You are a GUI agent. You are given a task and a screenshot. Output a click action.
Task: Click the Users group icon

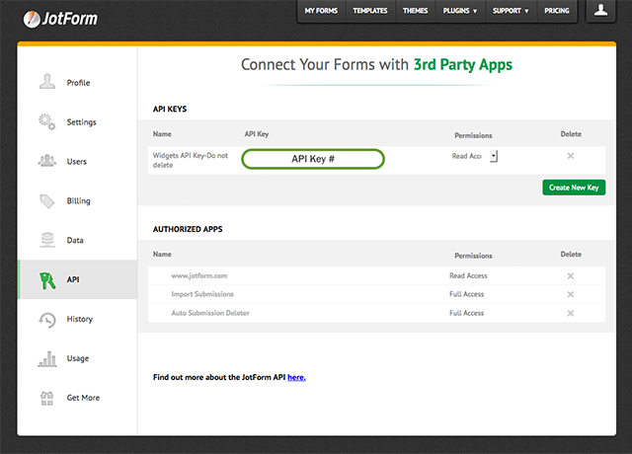[47, 161]
